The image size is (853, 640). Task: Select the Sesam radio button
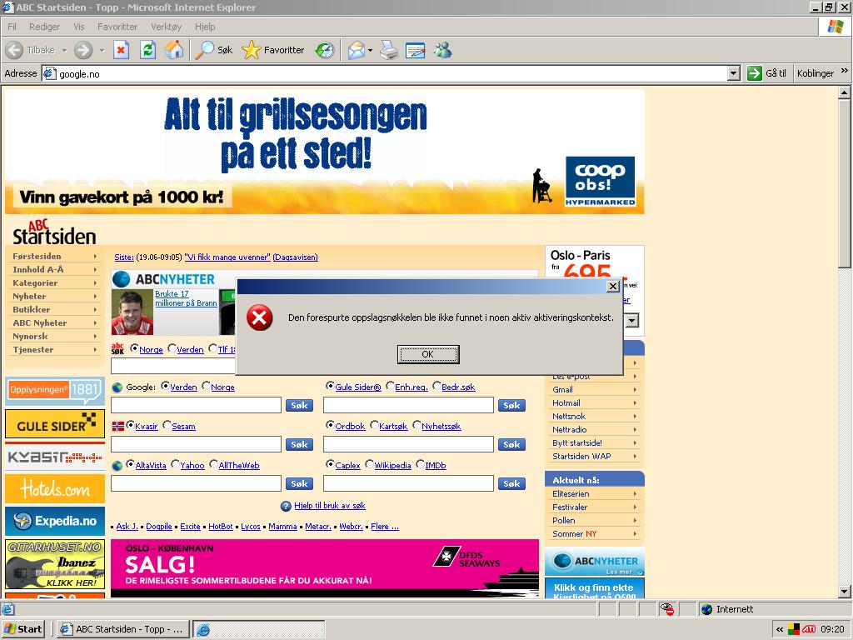[167, 425]
